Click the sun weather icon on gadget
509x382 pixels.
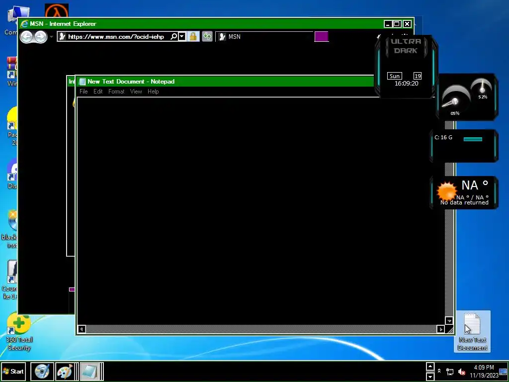click(446, 191)
